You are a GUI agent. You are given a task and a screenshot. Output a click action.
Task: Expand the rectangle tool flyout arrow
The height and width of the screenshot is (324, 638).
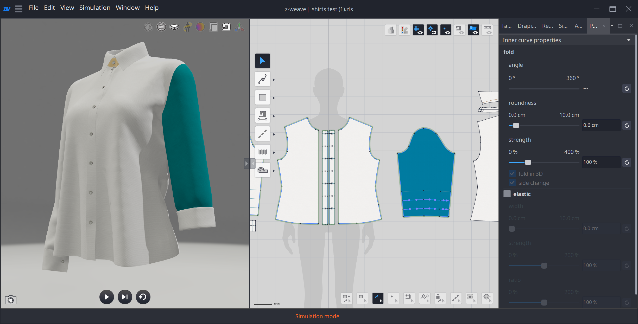[274, 98]
